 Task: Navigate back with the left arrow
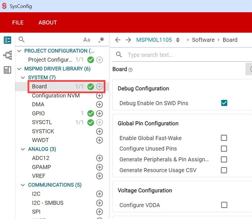(118, 40)
